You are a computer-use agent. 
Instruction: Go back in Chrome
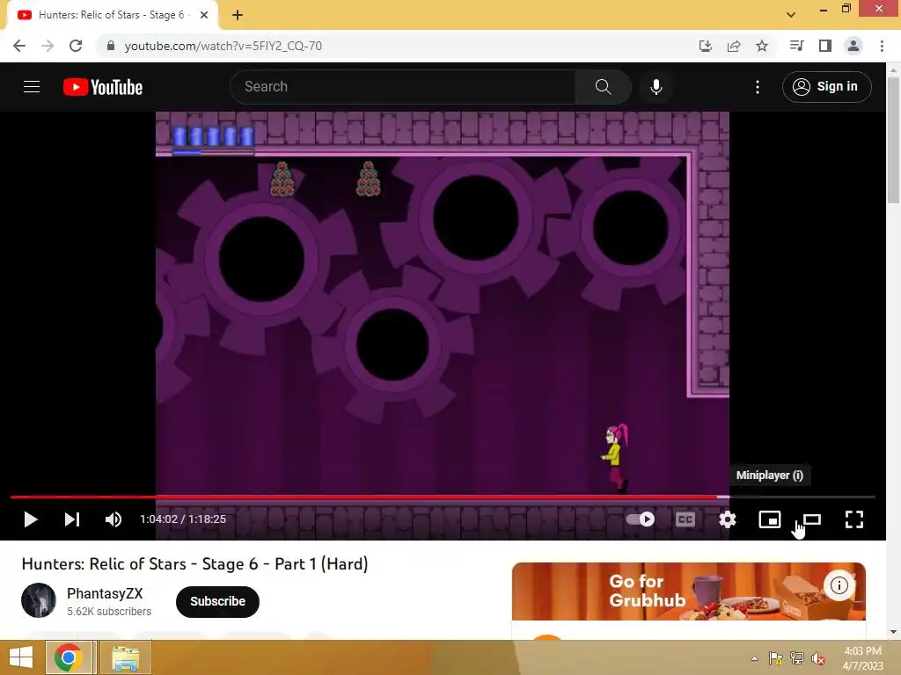pos(19,46)
